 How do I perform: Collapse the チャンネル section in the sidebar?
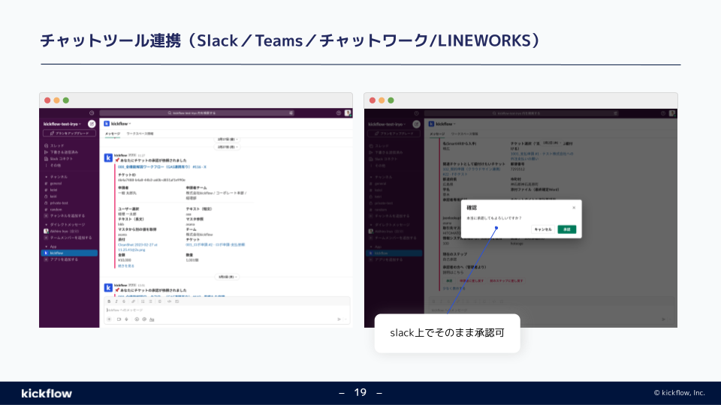pos(47,175)
